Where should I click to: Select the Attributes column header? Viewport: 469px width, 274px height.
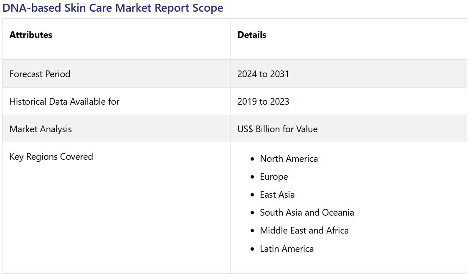point(31,35)
